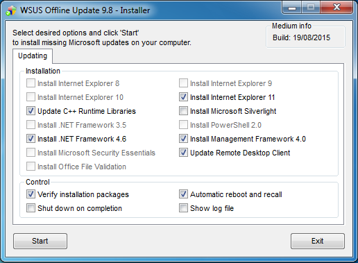The height and width of the screenshot is (263, 358).
Task: Close the installer window
Action: pyautogui.click(x=336, y=8)
